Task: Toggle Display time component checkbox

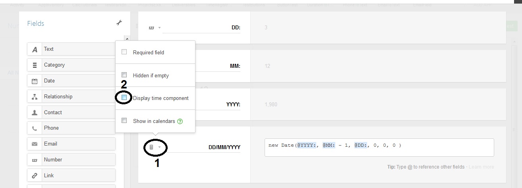Action: click(x=124, y=98)
